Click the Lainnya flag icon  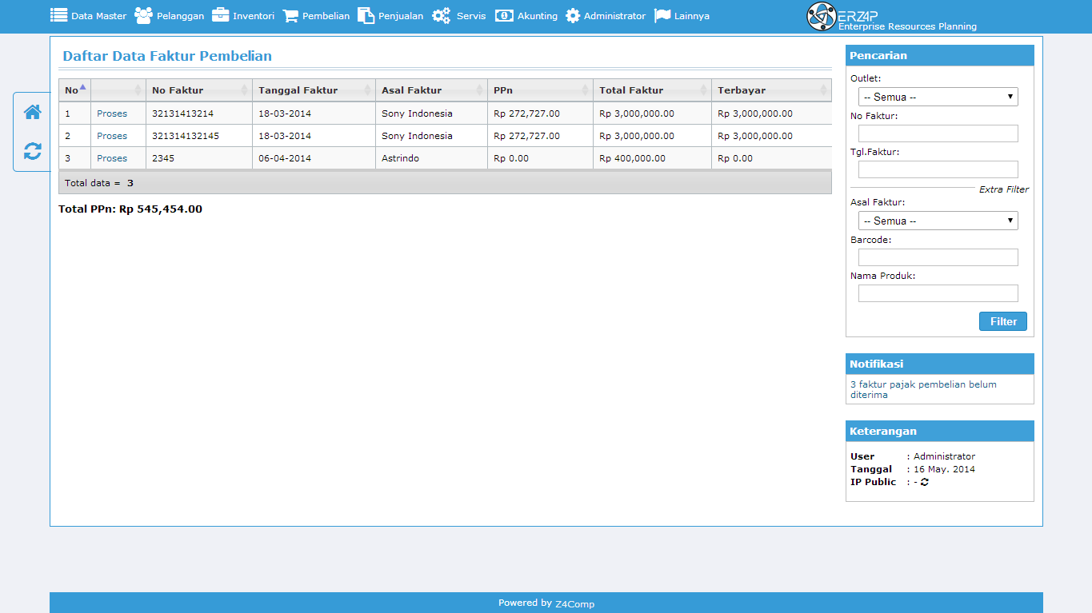[662, 15]
